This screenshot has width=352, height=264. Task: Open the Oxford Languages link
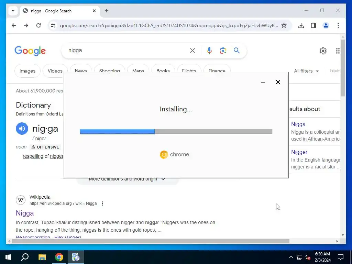pyautogui.click(x=55, y=114)
